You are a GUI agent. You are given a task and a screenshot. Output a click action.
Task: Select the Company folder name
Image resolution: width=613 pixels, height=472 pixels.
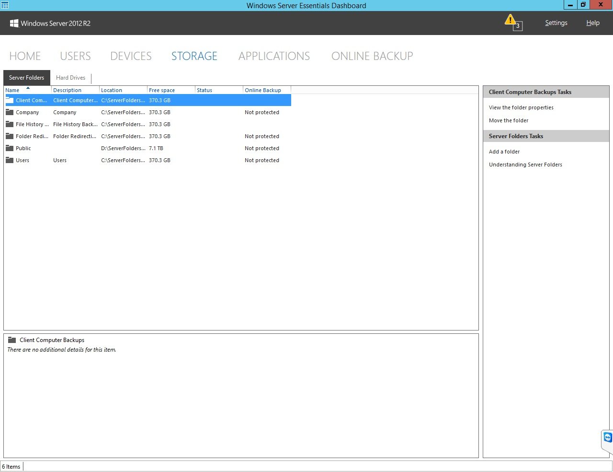(27, 112)
